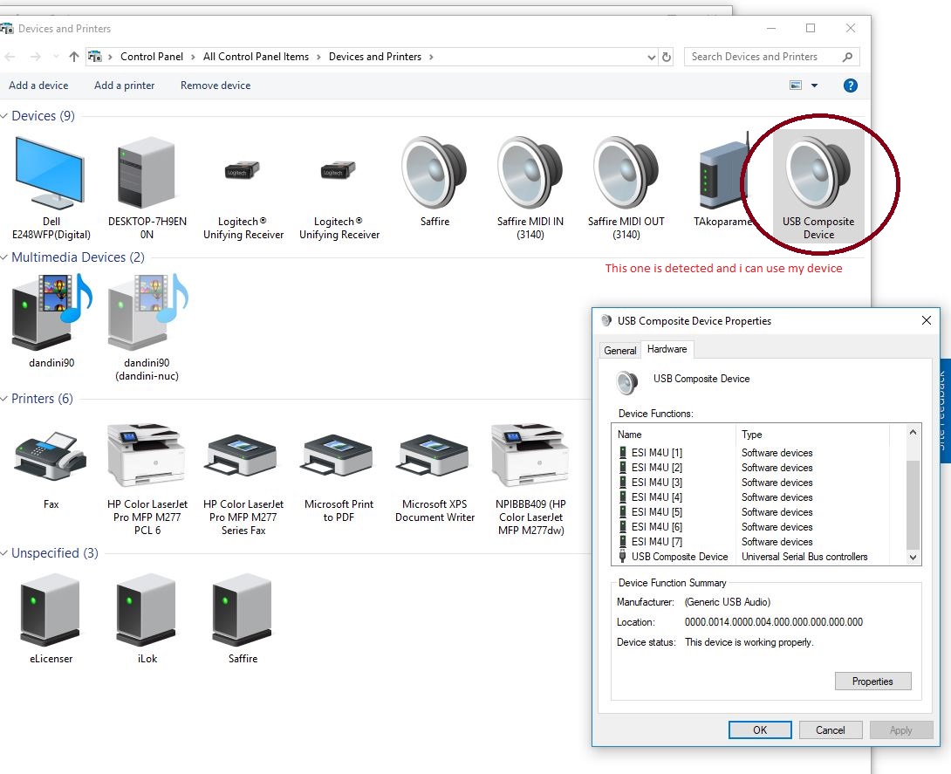Switch to the Hardware tab

click(x=667, y=349)
